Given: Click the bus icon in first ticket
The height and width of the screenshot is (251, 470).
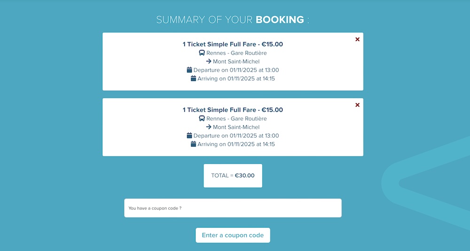Looking at the screenshot, I should tap(202, 53).
